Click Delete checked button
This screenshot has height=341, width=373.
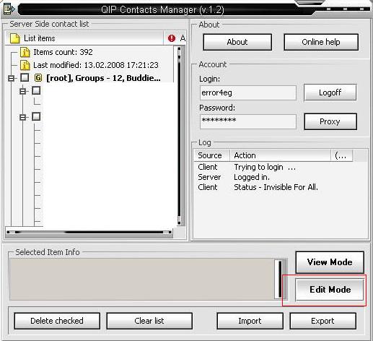click(57, 321)
